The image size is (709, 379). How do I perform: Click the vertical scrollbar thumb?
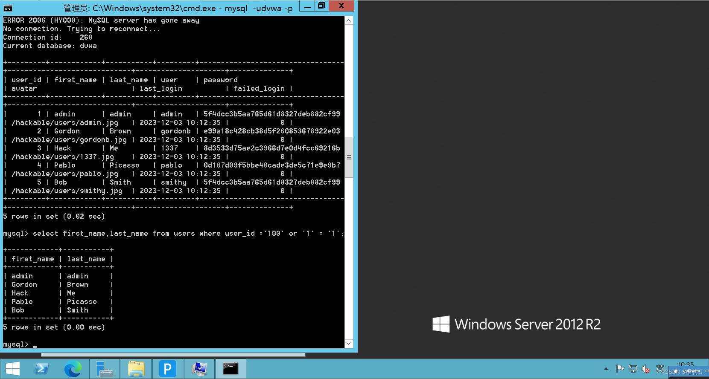tap(349, 157)
